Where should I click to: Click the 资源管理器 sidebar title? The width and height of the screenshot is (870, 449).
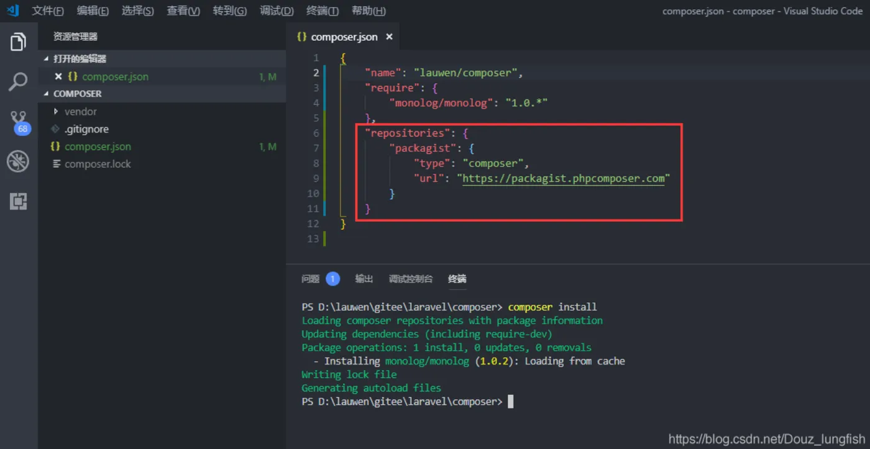pos(75,37)
